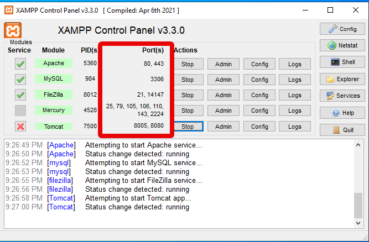
Task: Click log line 'Attempting to start MySQL service...'
Action: [143, 162]
